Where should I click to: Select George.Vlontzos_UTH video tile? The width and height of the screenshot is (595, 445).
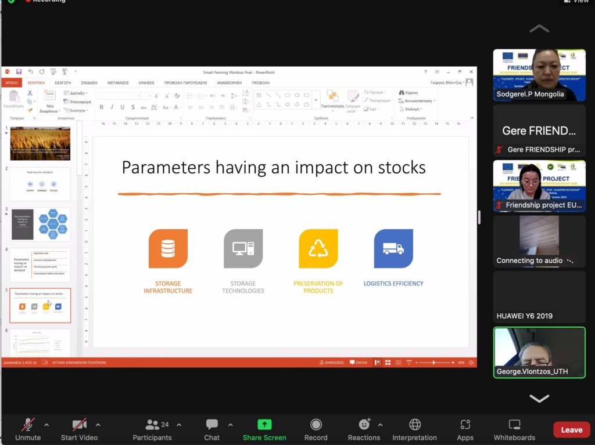coord(539,353)
